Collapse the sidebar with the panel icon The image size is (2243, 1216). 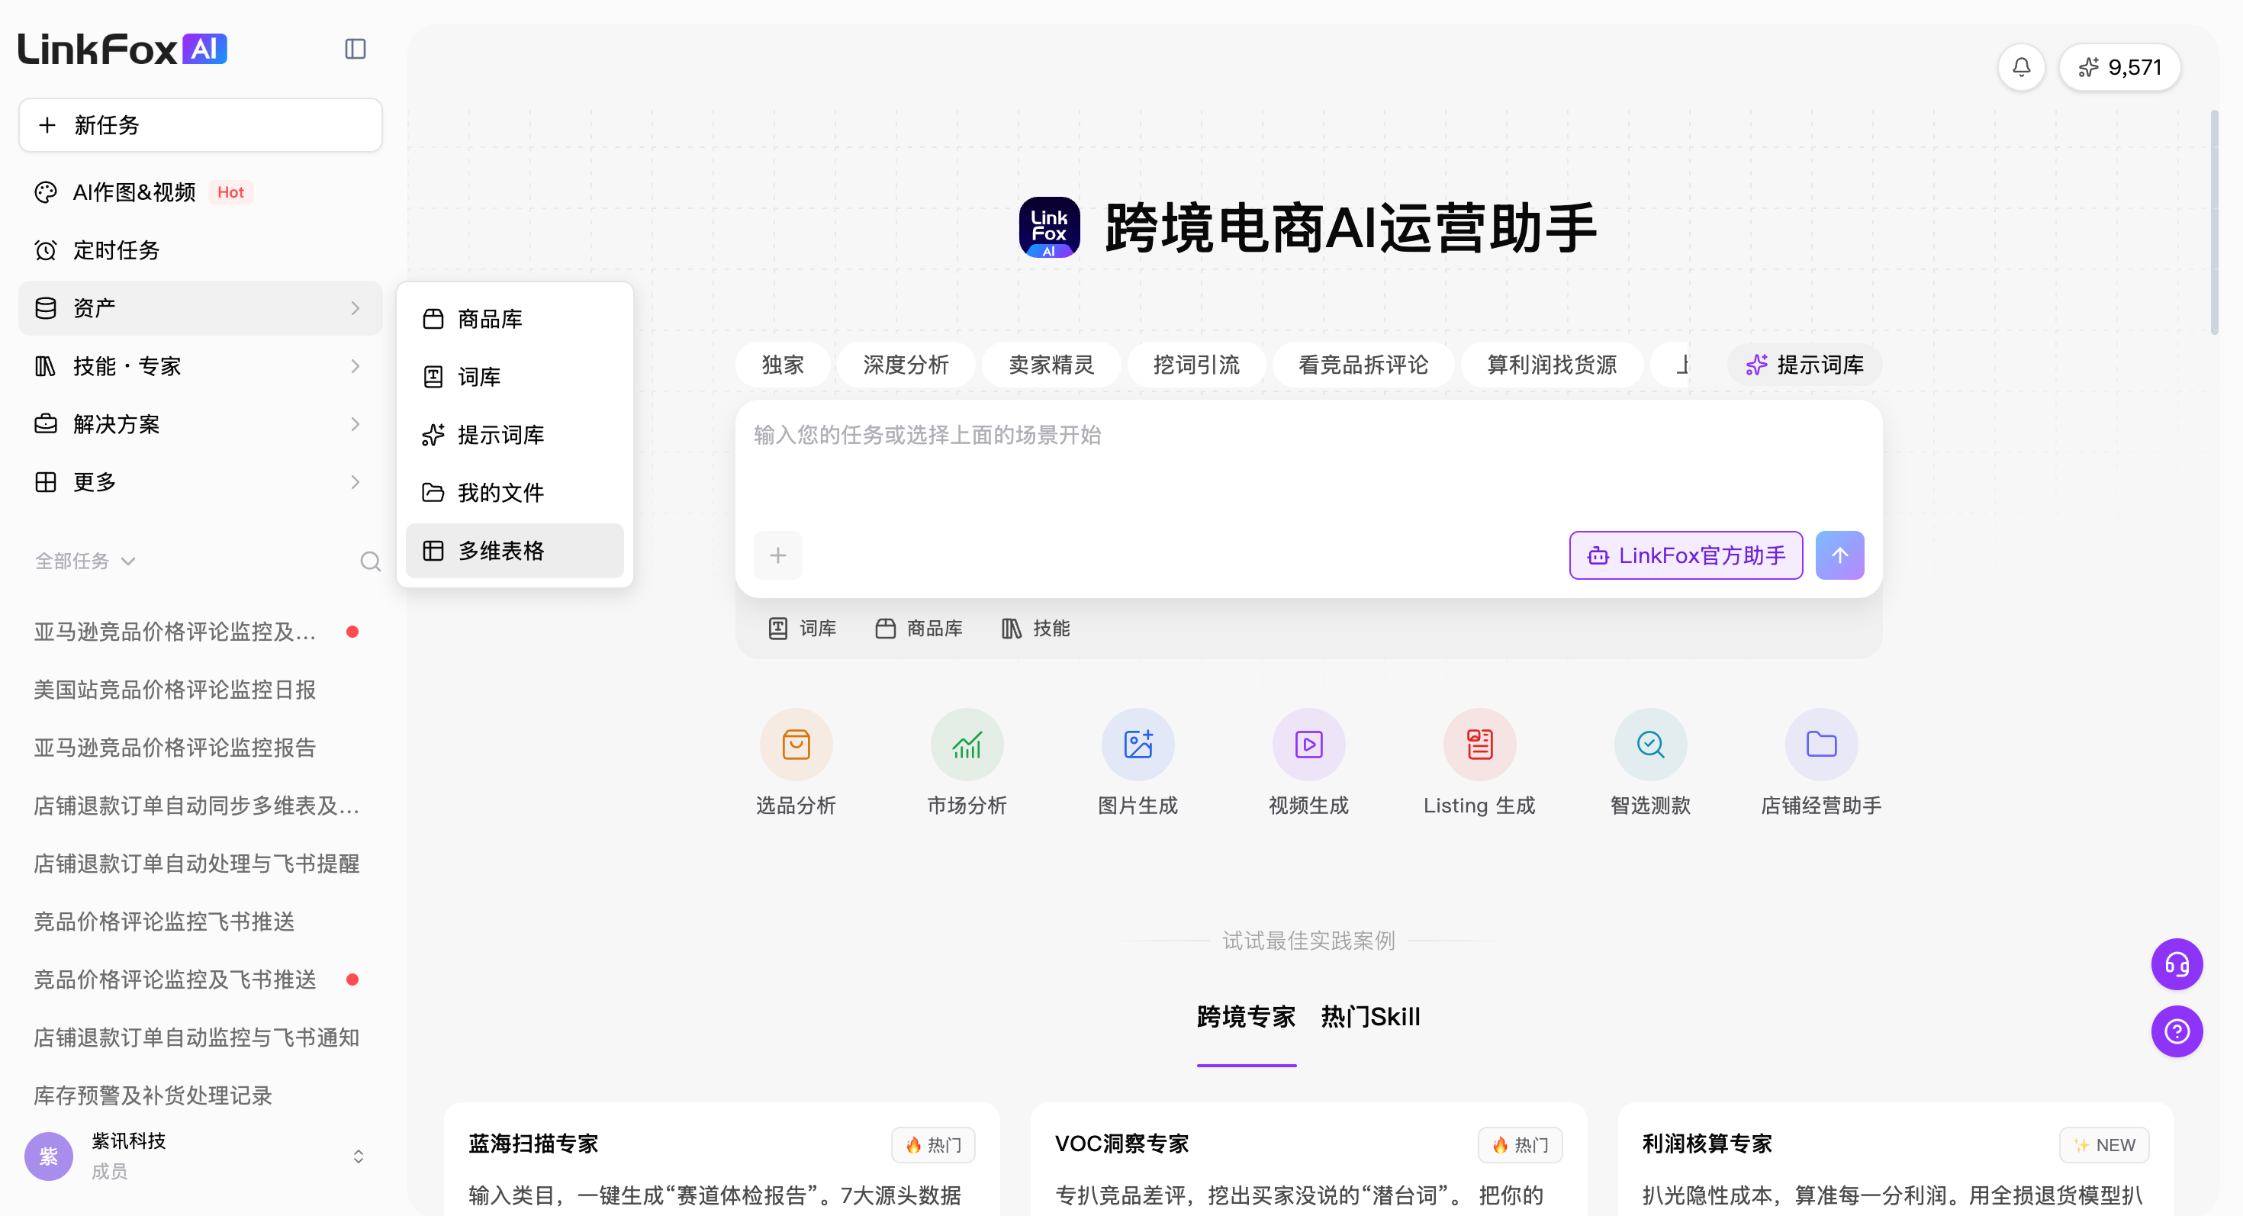pyautogui.click(x=356, y=49)
